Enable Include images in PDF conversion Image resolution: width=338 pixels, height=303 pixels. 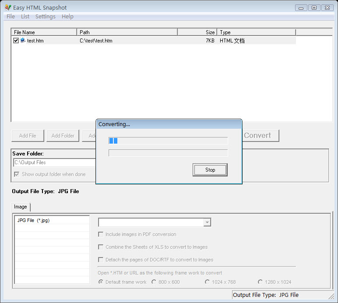point(101,234)
